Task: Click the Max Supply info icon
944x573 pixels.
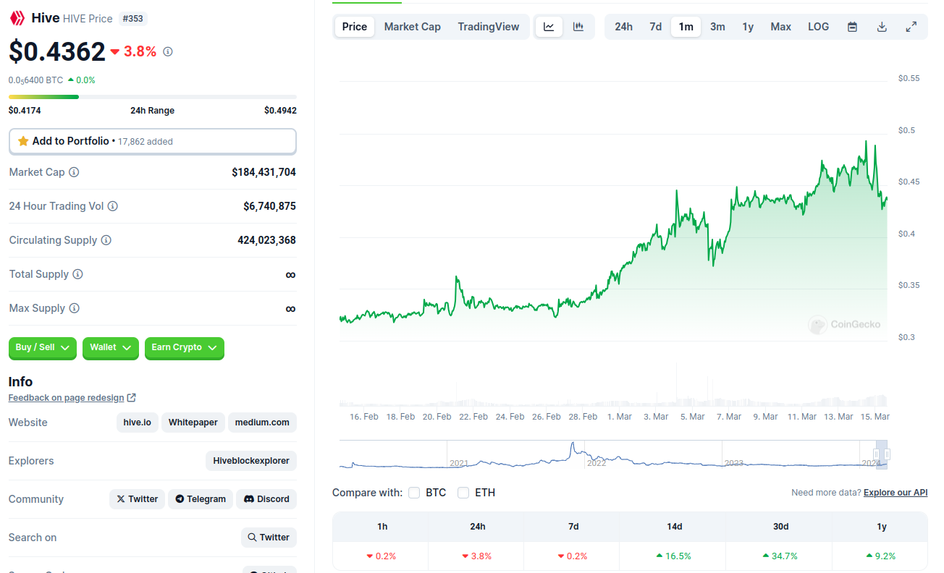Action: pos(74,308)
